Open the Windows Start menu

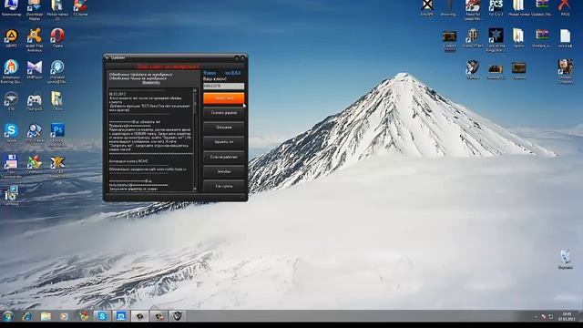[x=8, y=316]
